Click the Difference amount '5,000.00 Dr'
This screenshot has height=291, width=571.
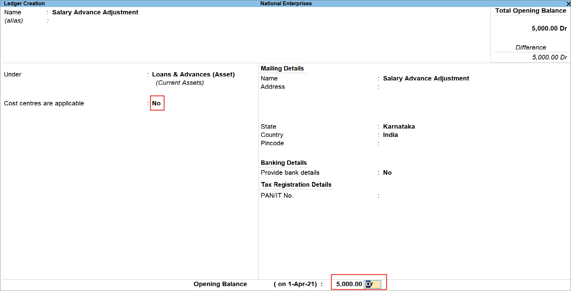pos(549,57)
